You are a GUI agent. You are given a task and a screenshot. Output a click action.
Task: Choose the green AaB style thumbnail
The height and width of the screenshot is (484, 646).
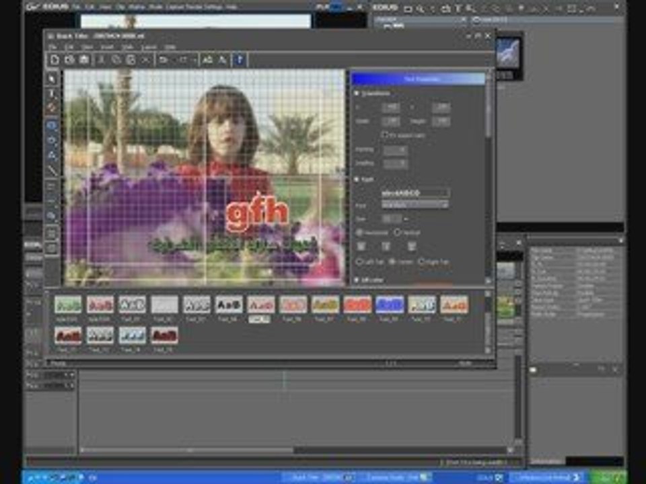[x=67, y=305]
